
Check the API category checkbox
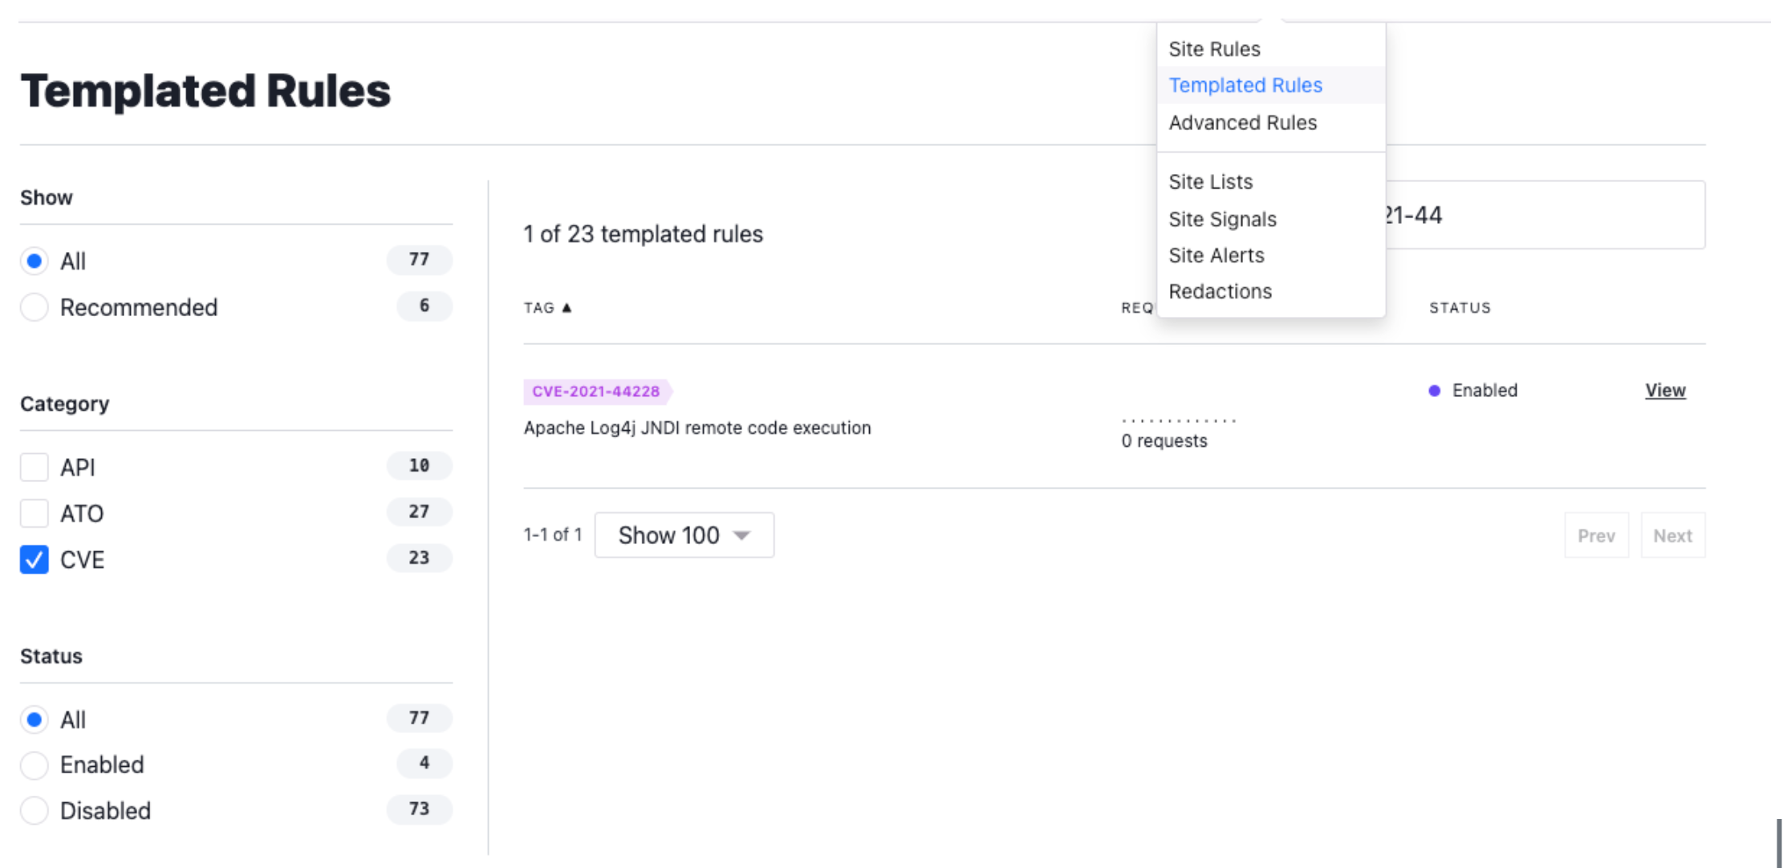tap(35, 467)
